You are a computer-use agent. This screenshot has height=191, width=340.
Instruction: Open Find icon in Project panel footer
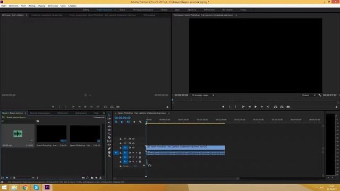87,178
